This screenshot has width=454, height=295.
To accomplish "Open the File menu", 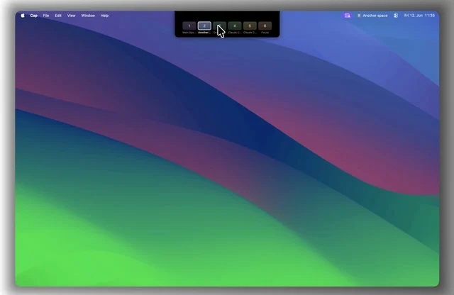I will (x=46, y=16).
